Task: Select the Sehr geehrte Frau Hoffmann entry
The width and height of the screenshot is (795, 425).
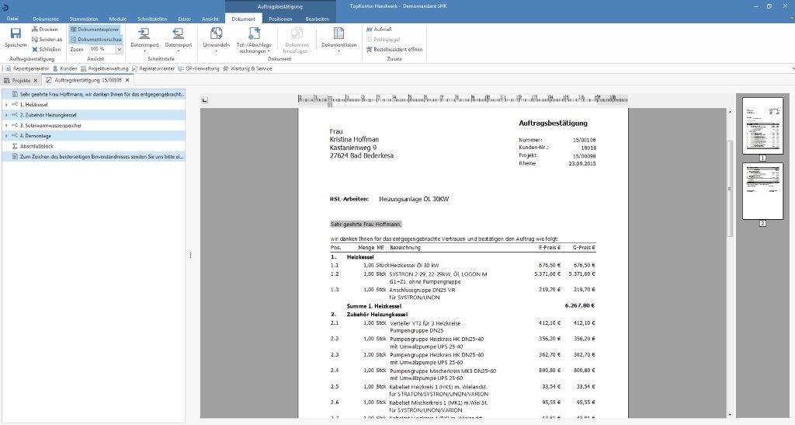Action: click(x=94, y=94)
